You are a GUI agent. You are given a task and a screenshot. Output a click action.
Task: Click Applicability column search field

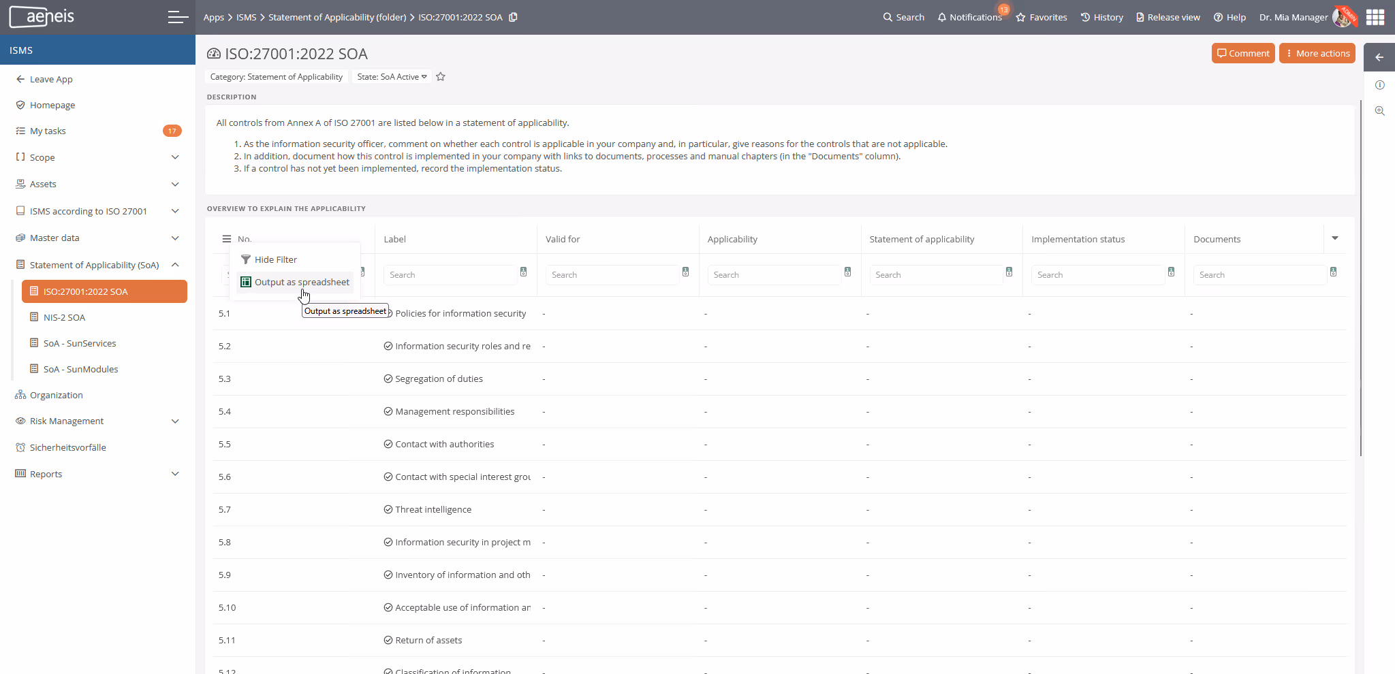pos(774,274)
